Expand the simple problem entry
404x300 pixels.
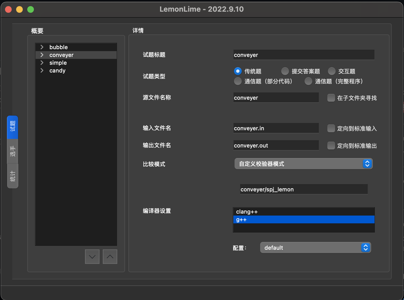42,62
